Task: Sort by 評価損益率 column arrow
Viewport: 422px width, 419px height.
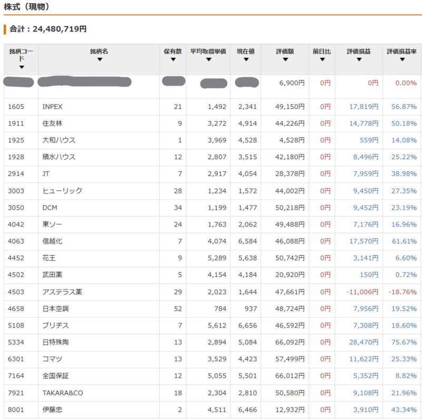Action: click(402, 59)
